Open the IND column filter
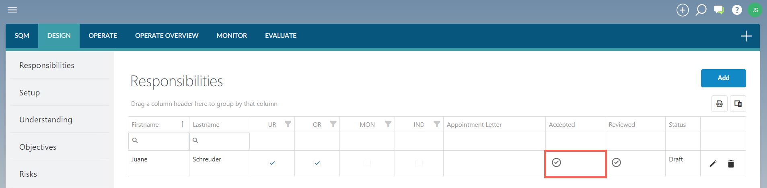 pyautogui.click(x=437, y=124)
